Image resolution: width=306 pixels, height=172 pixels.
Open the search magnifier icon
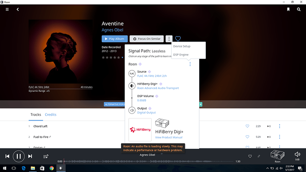point(298,9)
